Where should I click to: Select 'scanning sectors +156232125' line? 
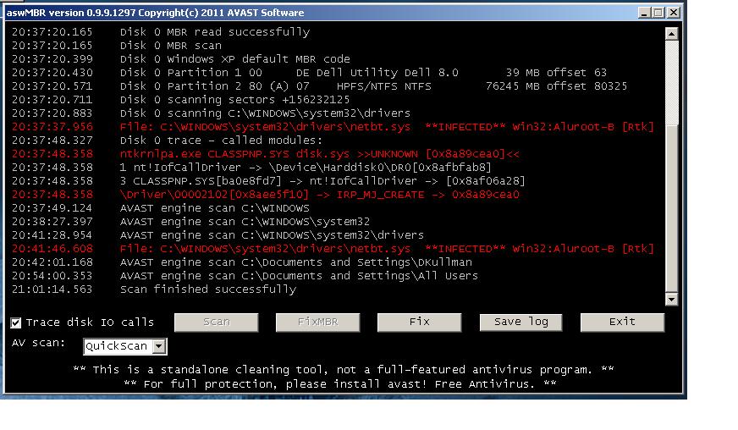181,100
